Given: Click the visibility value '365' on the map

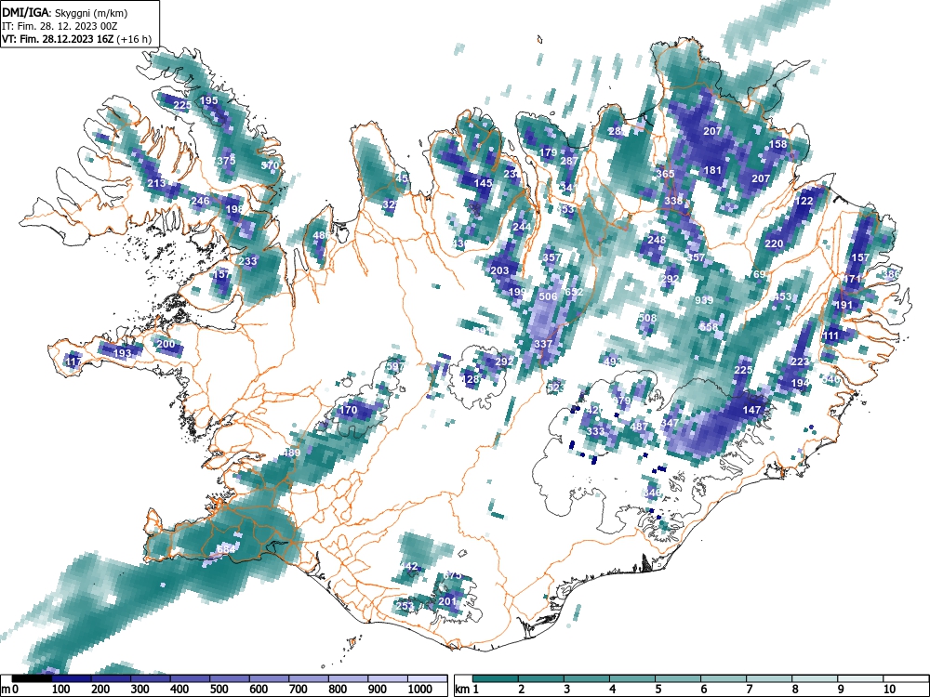Looking at the screenshot, I should point(666,175).
